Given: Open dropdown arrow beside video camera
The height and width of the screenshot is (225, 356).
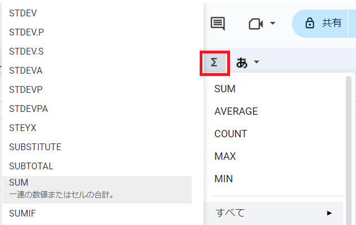Looking at the screenshot, I should click(273, 24).
